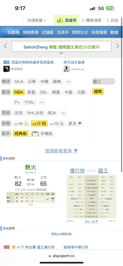Select 韓棒 league

pyautogui.click(x=57, y=81)
